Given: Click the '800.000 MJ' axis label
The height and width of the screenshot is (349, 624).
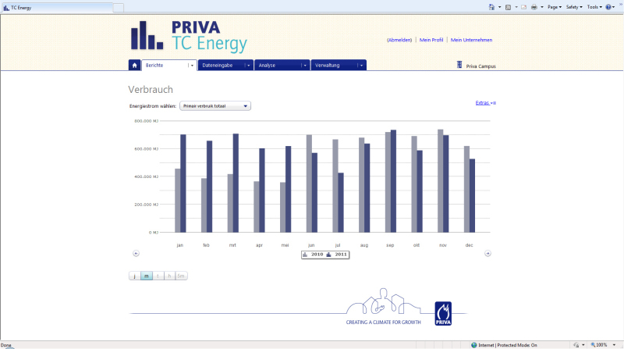Looking at the screenshot, I should [x=146, y=121].
